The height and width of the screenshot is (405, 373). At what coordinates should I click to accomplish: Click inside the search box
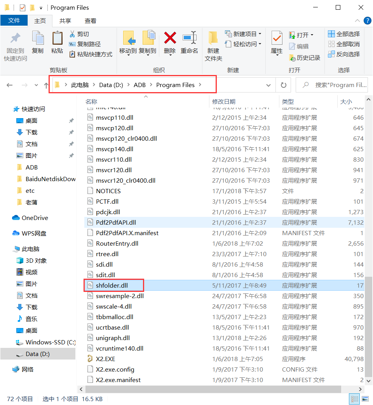pos(334,84)
